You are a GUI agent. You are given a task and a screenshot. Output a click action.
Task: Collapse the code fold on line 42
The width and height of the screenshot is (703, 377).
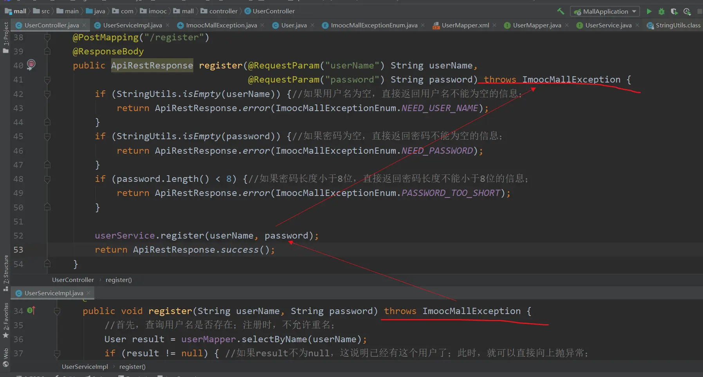(x=47, y=94)
